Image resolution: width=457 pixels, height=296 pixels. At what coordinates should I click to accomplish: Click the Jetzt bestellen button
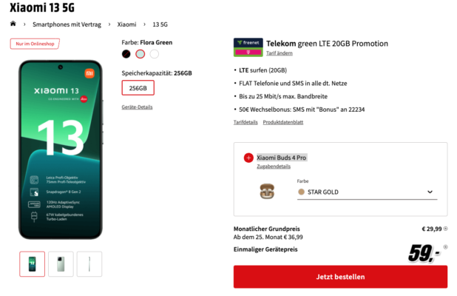coord(340,277)
